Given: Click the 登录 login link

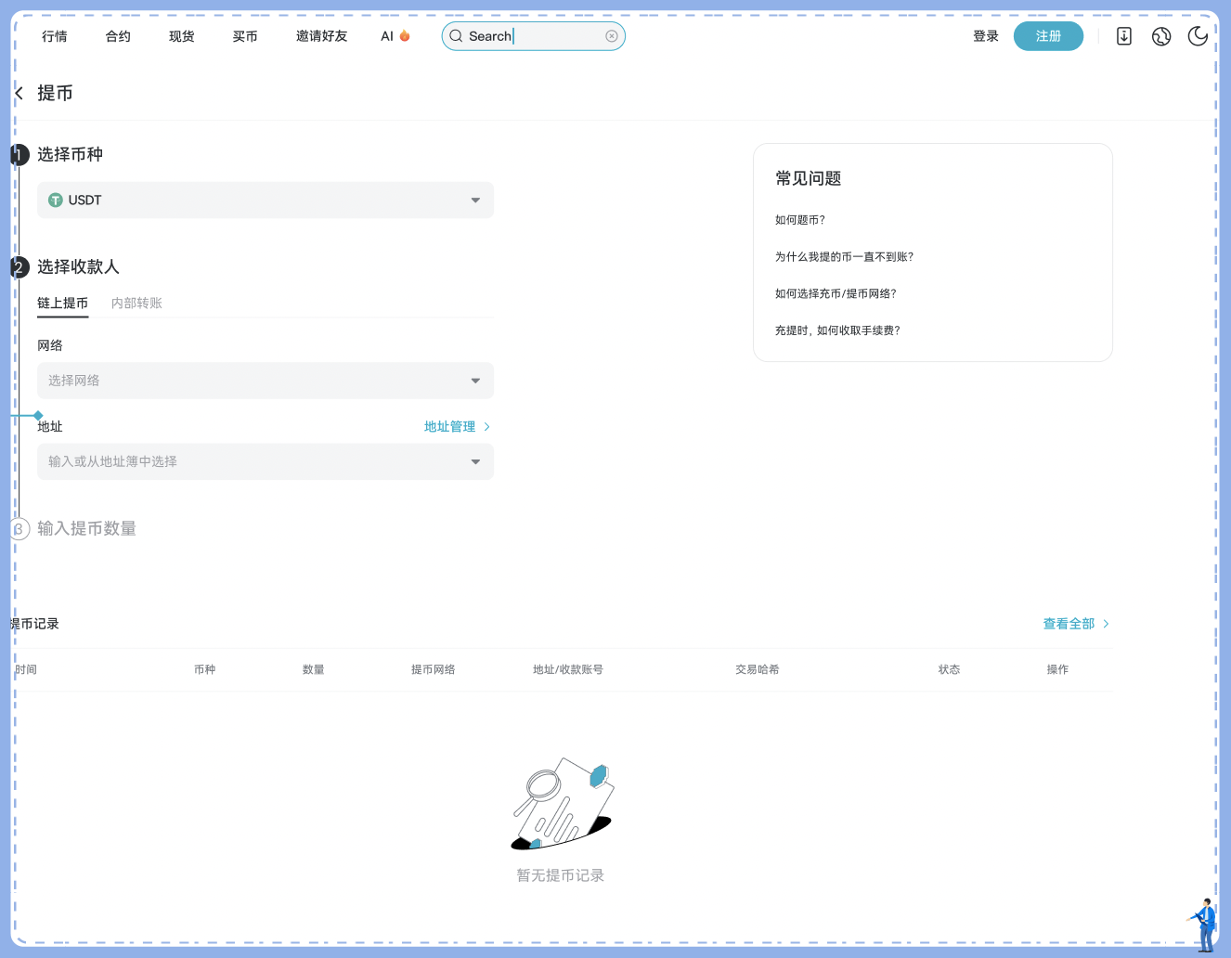Looking at the screenshot, I should (985, 36).
